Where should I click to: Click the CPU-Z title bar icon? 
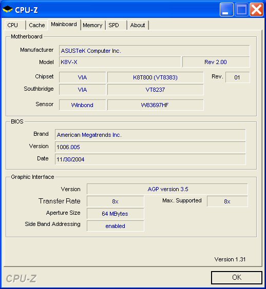point(8,9)
